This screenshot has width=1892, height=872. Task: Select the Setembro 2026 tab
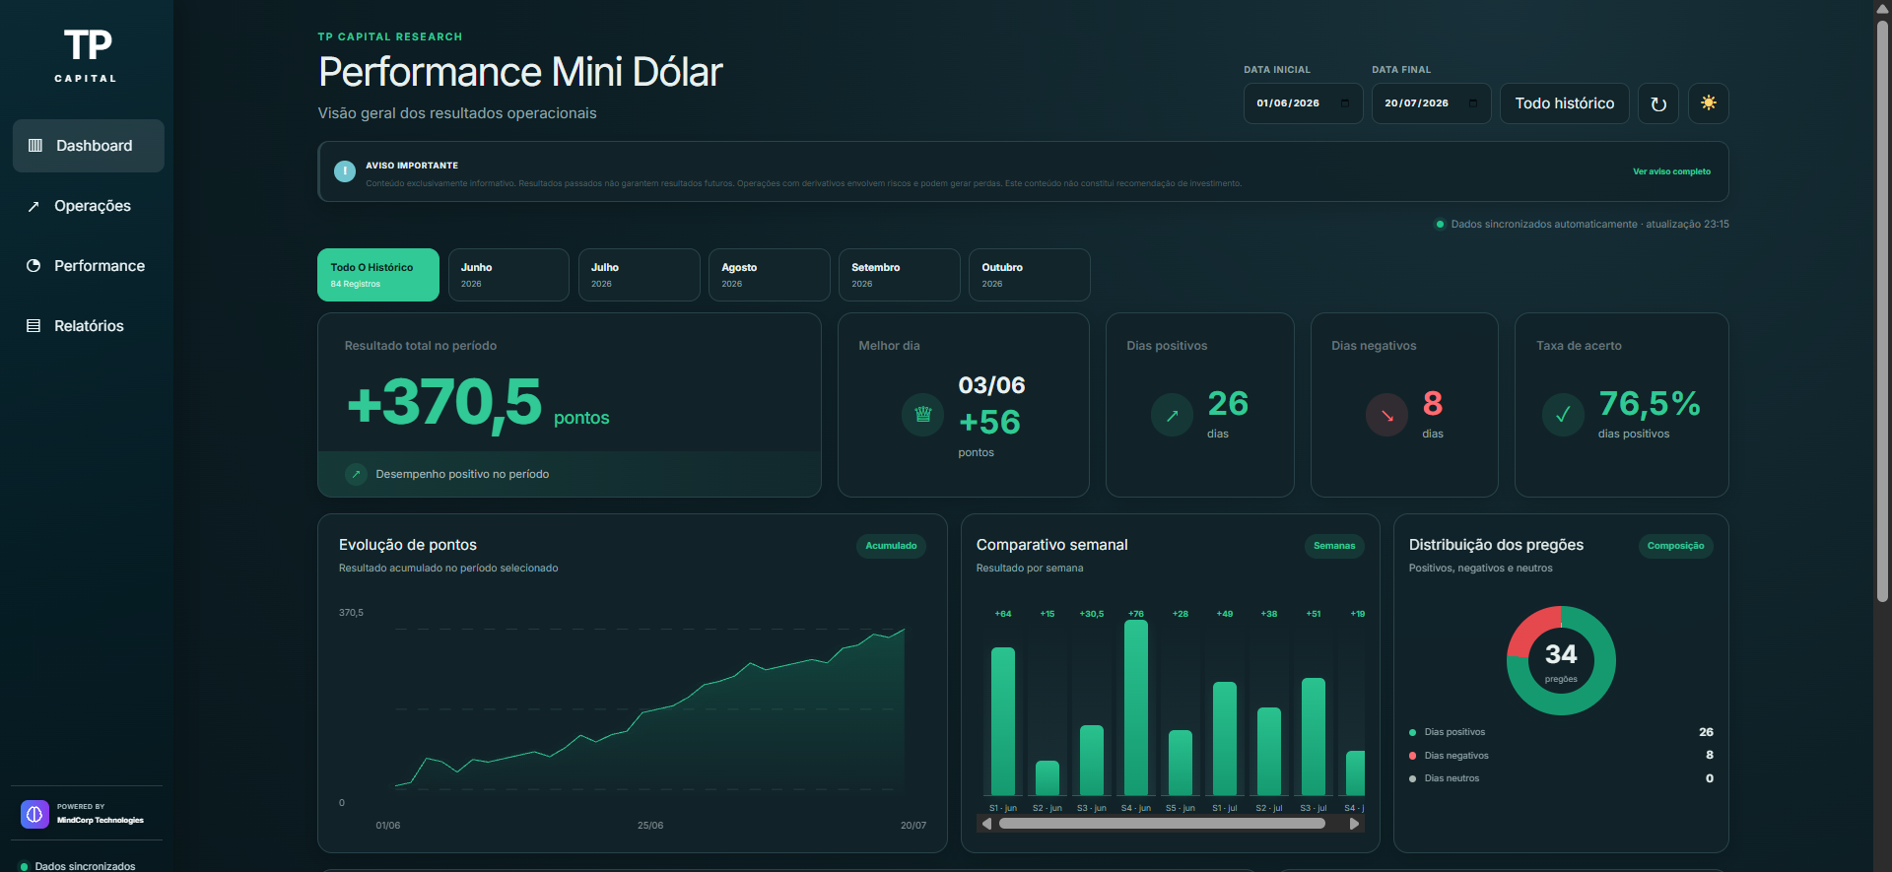[899, 275]
